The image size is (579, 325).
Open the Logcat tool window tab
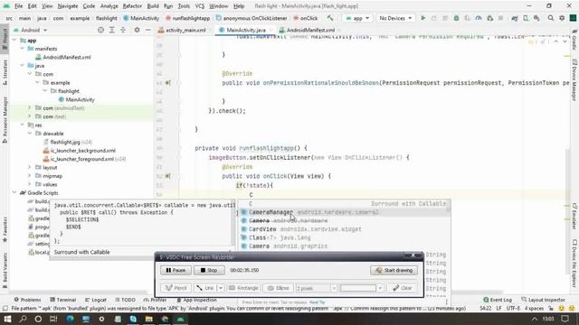pos(96,300)
